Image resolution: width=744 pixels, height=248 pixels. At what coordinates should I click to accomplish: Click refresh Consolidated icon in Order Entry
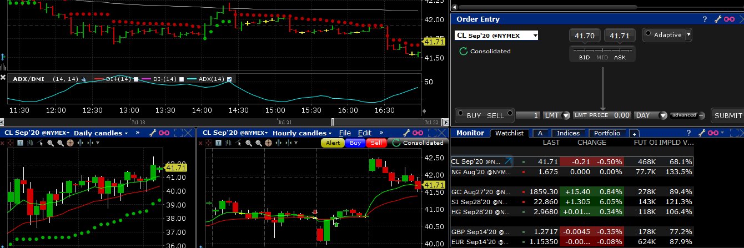(x=463, y=51)
